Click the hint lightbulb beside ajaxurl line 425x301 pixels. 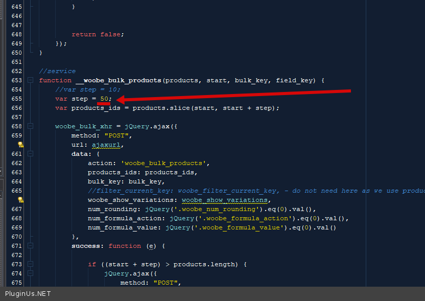[x=20, y=145]
